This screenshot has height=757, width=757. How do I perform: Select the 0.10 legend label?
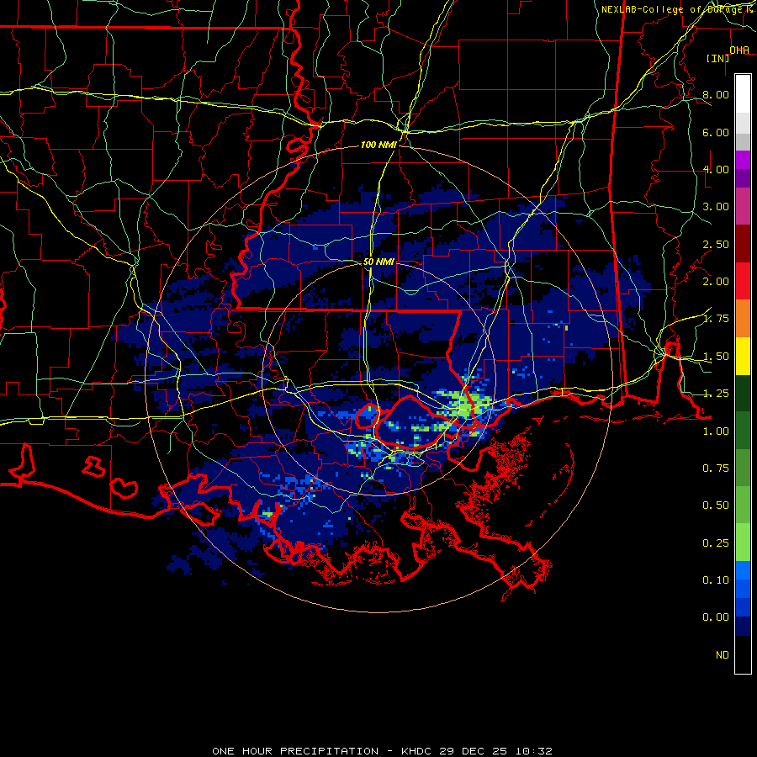coord(716,580)
